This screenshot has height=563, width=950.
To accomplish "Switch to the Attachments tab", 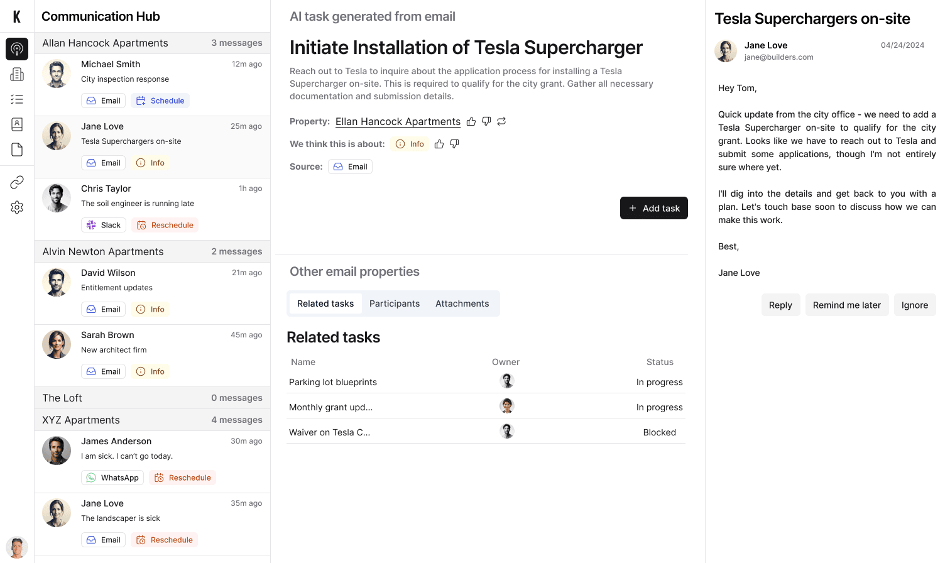I will point(462,303).
